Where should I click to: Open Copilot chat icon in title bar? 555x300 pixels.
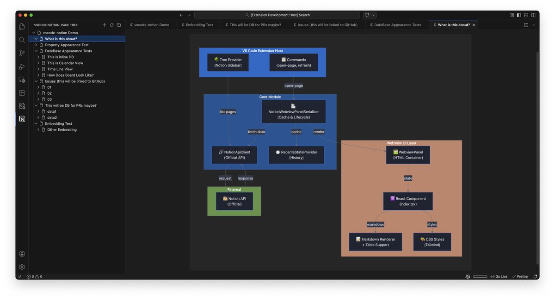coord(367,15)
